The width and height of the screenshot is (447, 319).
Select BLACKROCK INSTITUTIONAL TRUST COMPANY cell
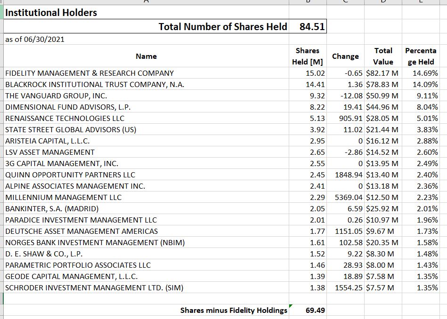coord(146,84)
